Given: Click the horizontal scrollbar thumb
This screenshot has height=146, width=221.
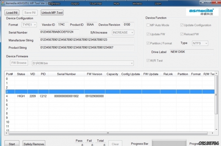Looking at the screenshot, I should pyautogui.click(x=108, y=133).
